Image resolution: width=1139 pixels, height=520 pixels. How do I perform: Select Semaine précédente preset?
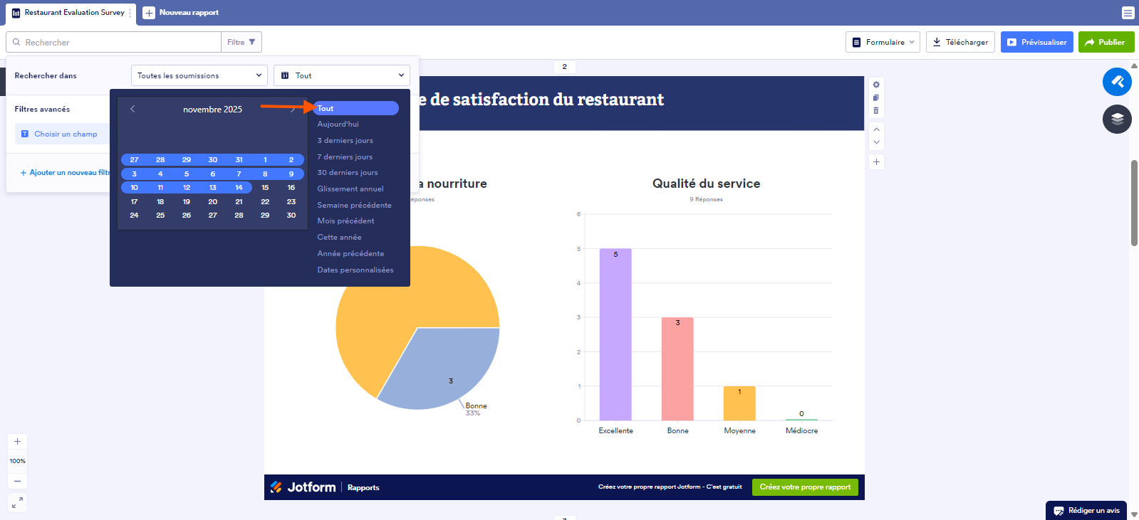pos(355,205)
